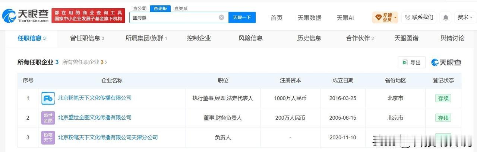Open 天眼数据 in the top navigation
The width and height of the screenshot is (477, 152).
click(x=309, y=18)
